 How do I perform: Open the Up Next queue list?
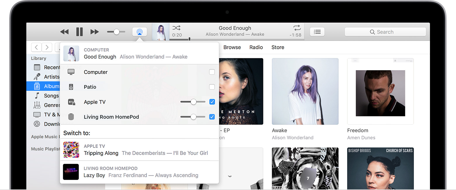317,32
